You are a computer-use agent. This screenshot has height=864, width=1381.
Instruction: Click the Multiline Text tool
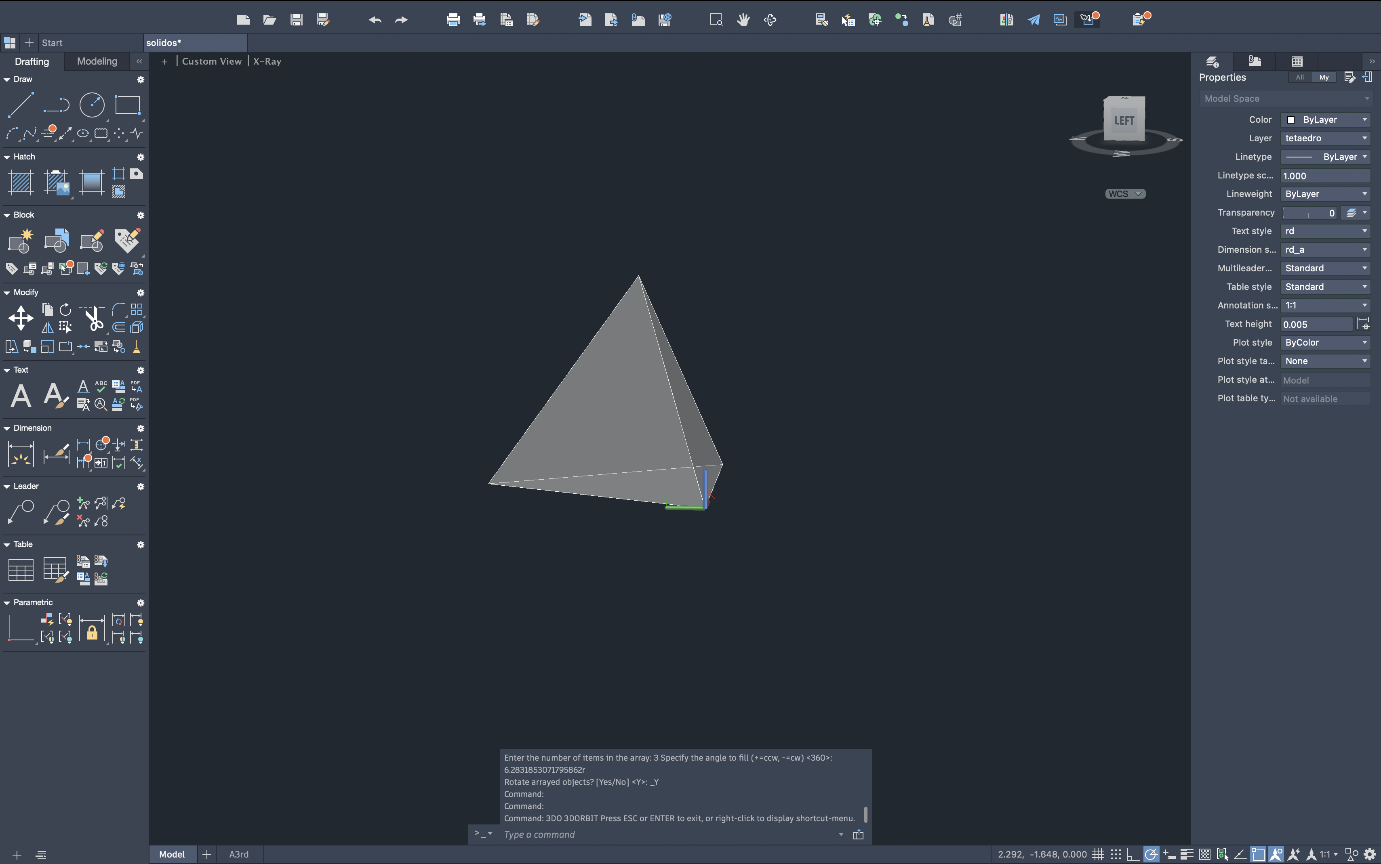pos(21,395)
